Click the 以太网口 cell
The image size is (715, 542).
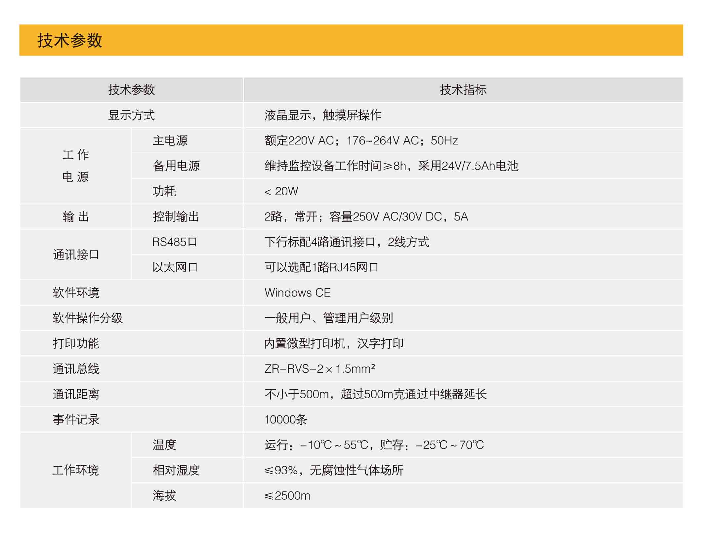[x=175, y=267]
